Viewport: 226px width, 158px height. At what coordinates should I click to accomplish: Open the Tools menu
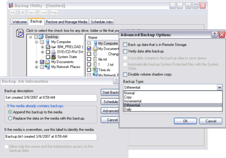tap(43, 12)
